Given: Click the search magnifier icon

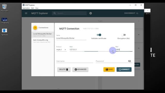Looking at the screenshot, I should [x=54, y=13].
